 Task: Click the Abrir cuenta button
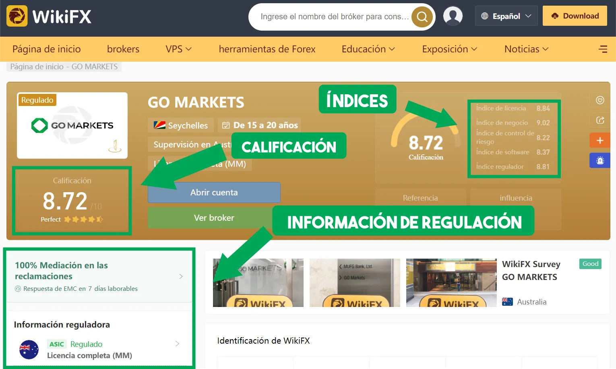tap(214, 193)
